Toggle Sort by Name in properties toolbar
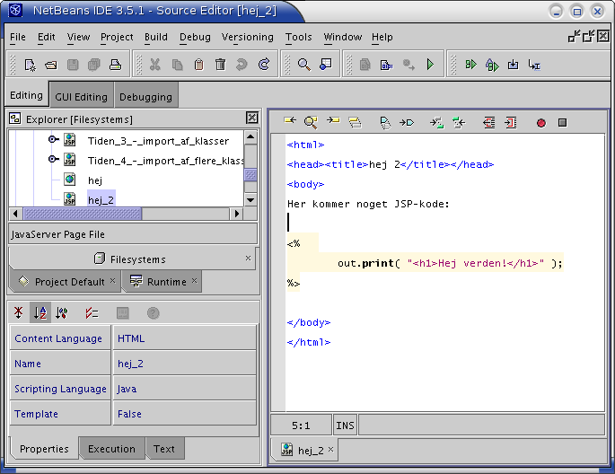This screenshot has height=474, width=615. pos(40,312)
